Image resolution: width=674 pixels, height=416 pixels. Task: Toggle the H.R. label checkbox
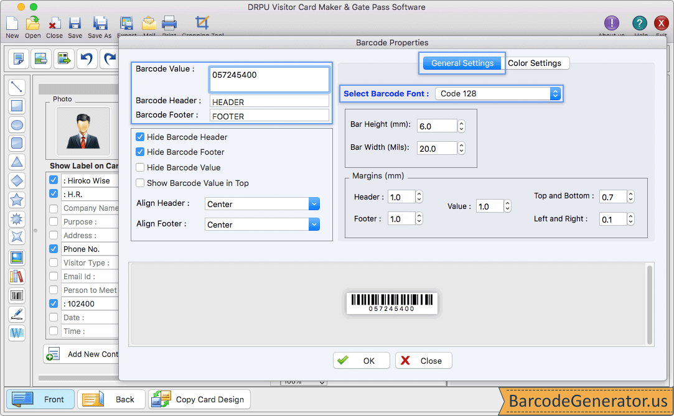pyautogui.click(x=54, y=193)
